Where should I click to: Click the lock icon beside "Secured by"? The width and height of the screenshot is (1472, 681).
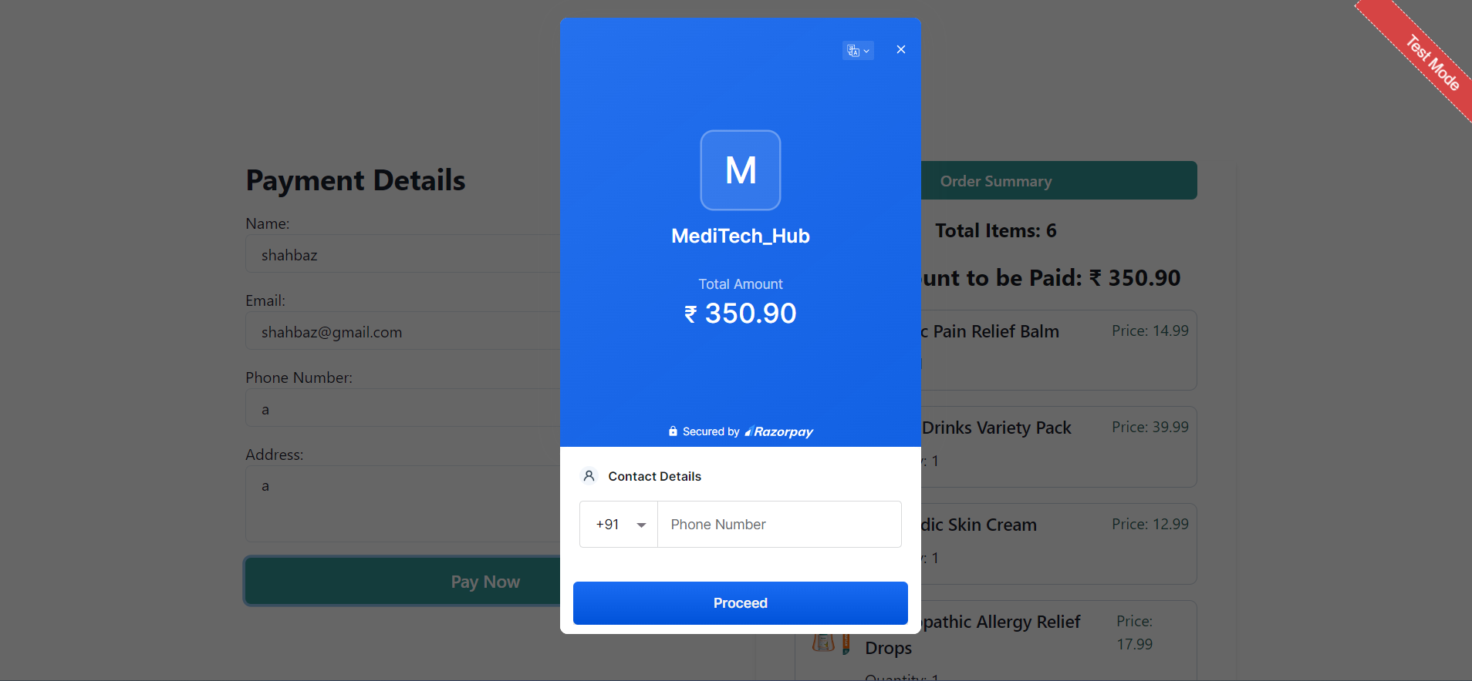coord(673,431)
